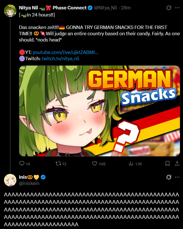Viewport: 183px width, 229px height.
Task: Select Inis's AAAA reply text
Action: 91,209
